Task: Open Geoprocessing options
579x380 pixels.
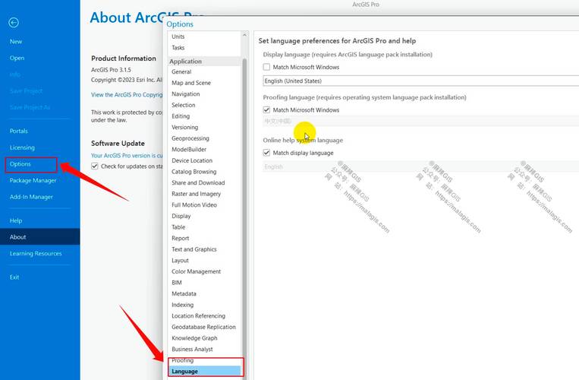Action: (190, 138)
